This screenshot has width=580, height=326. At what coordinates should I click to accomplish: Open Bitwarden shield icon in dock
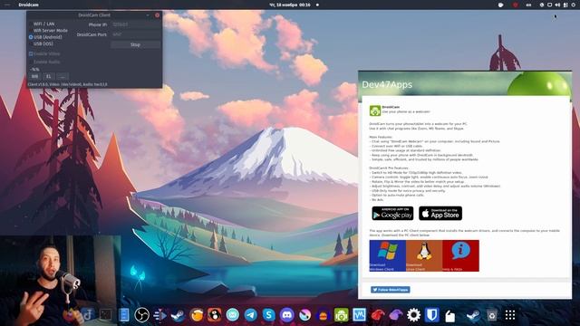click(431, 315)
